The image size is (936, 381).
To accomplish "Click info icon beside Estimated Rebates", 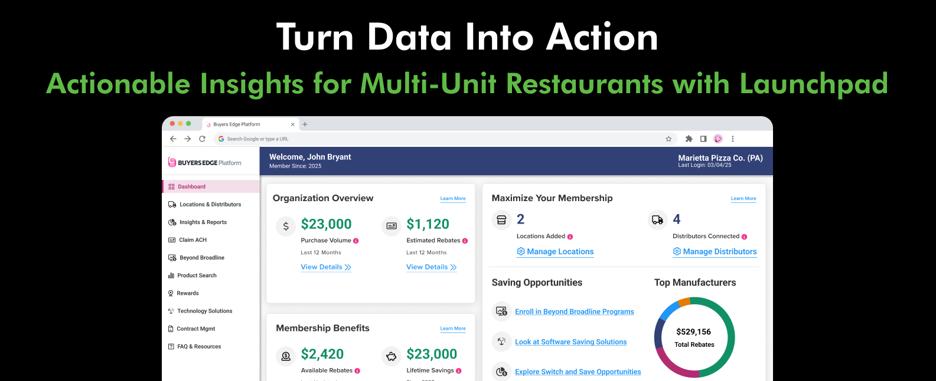I will click(x=465, y=241).
